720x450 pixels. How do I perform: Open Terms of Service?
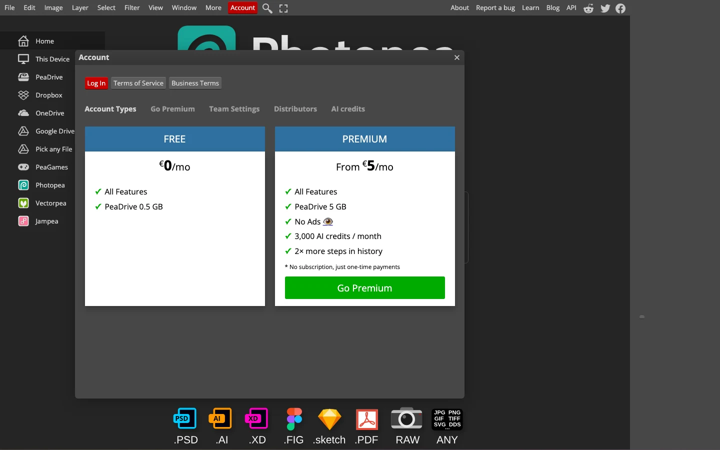(x=138, y=83)
